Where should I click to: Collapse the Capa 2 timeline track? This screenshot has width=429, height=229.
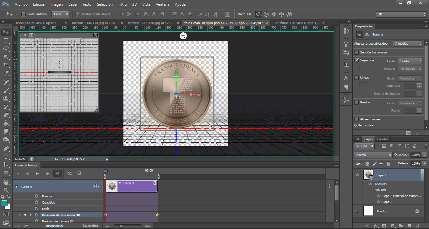(x=17, y=187)
